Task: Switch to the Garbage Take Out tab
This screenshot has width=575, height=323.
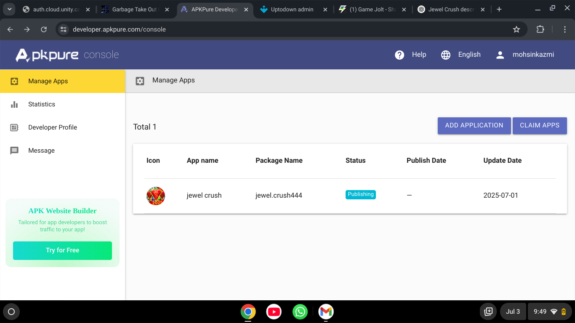Action: coord(135,9)
